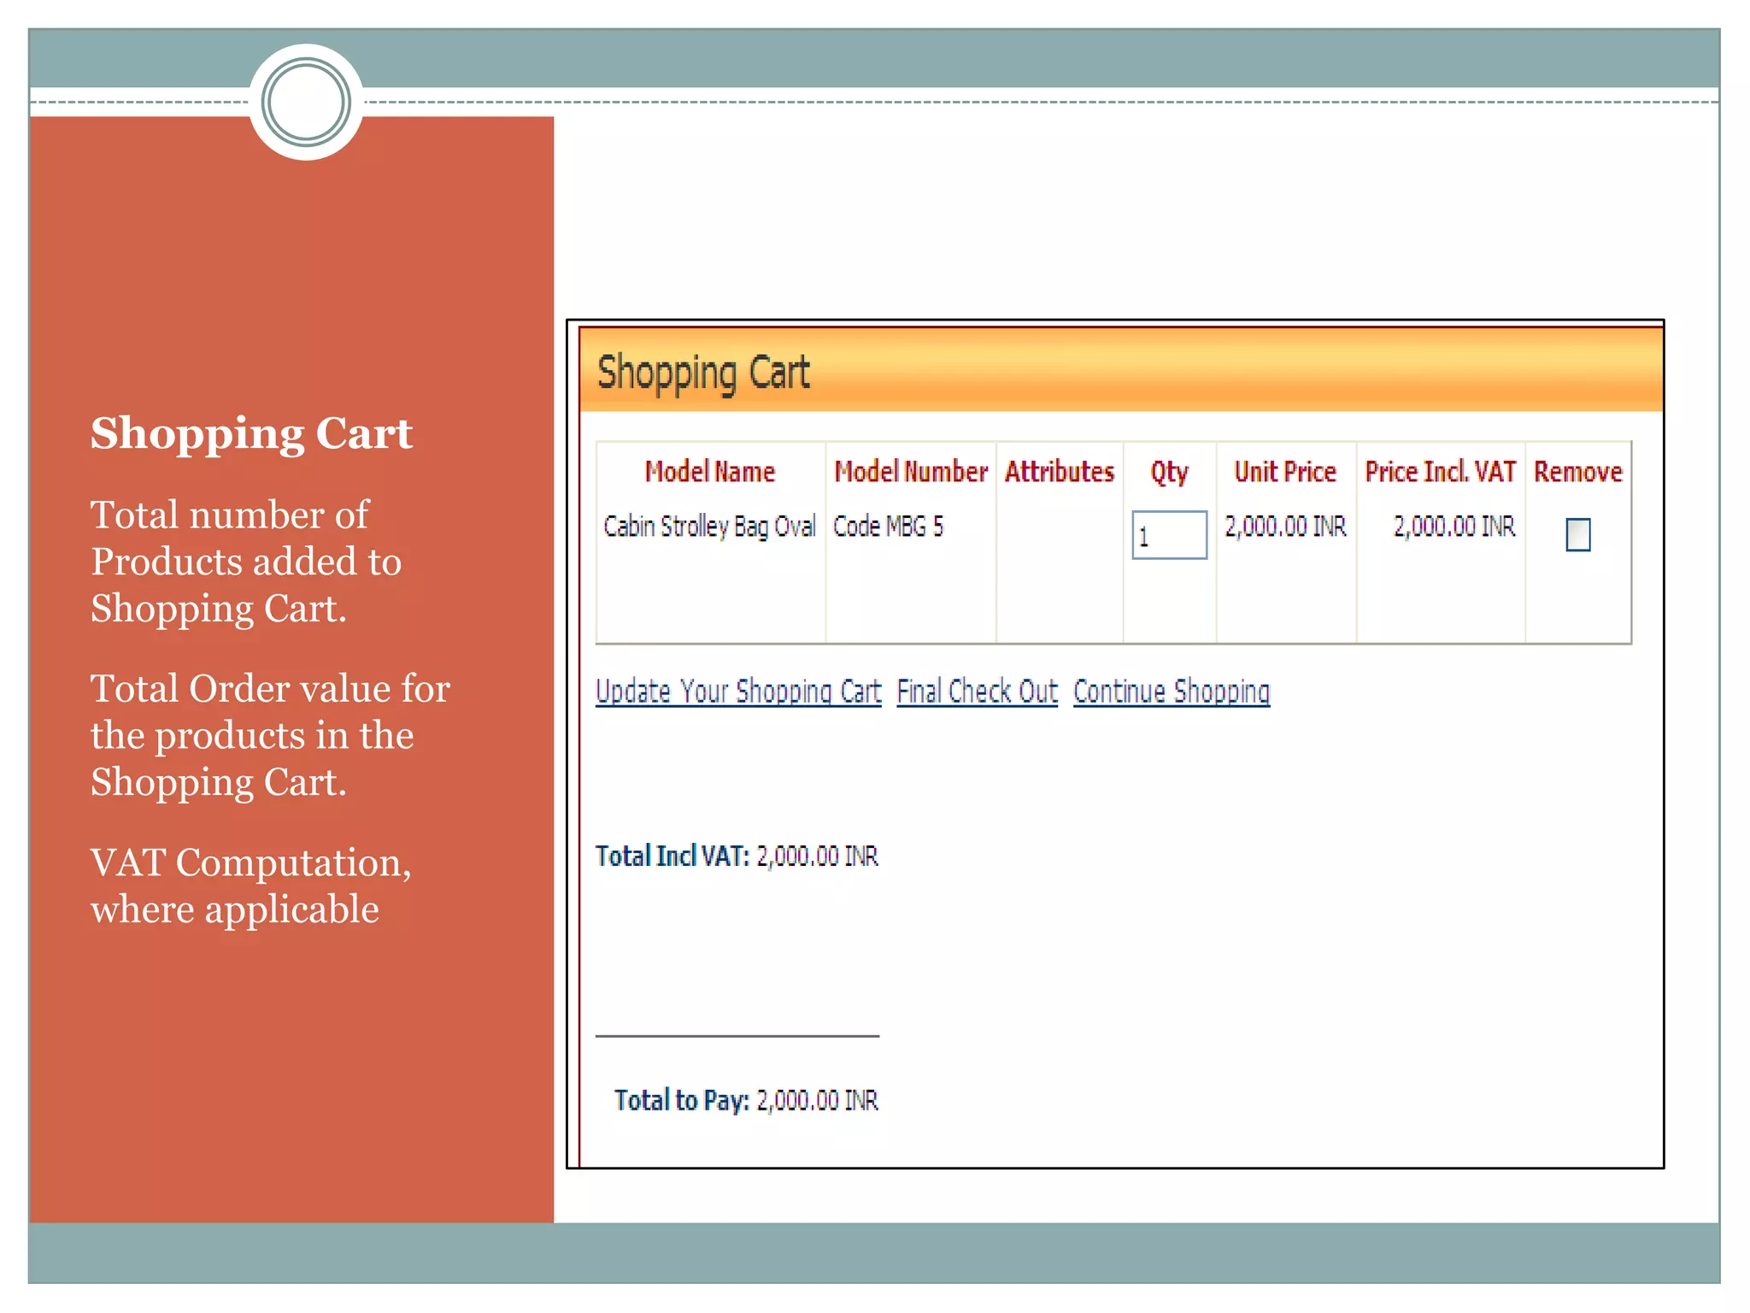
Task: Tick the Remove checkbox for Cabin Strolley Bag
Action: click(1577, 535)
